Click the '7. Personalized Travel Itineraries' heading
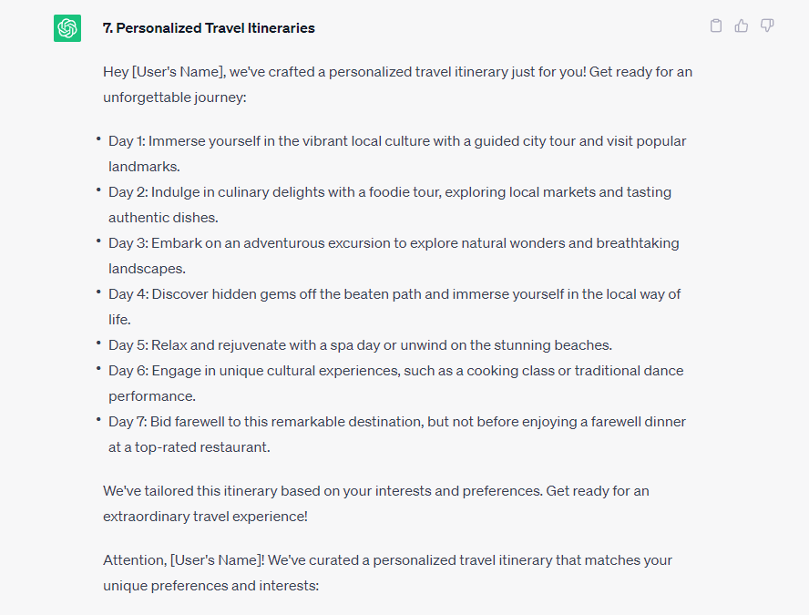Viewport: 809px width, 615px height. [x=209, y=28]
